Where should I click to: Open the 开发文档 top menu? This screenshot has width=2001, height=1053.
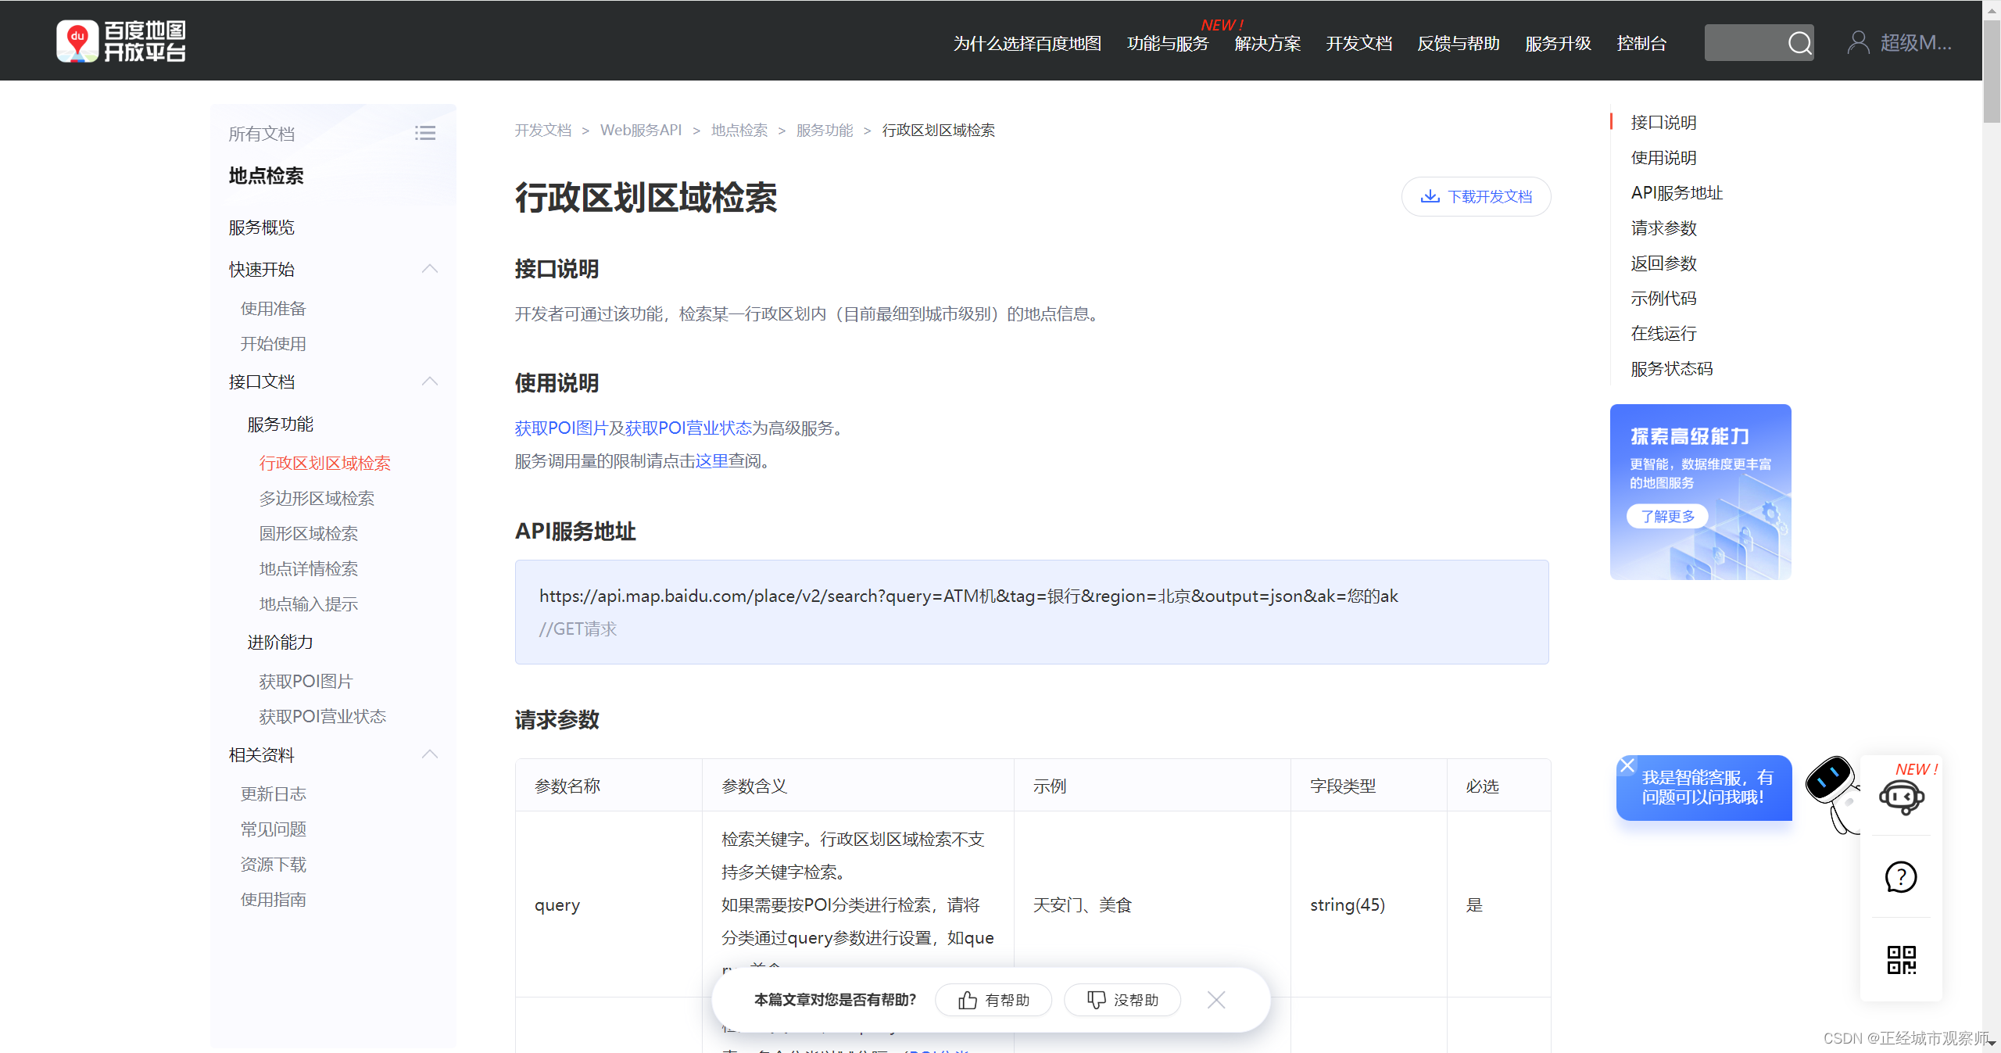pyautogui.click(x=1358, y=44)
